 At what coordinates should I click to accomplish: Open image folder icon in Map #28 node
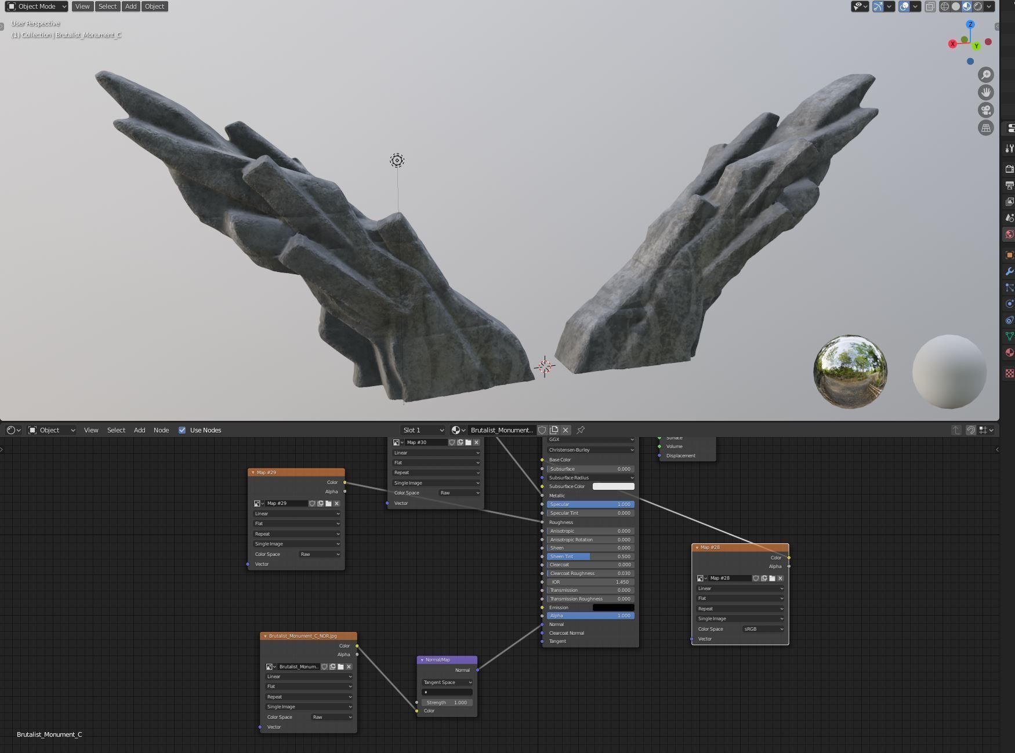[x=772, y=578]
